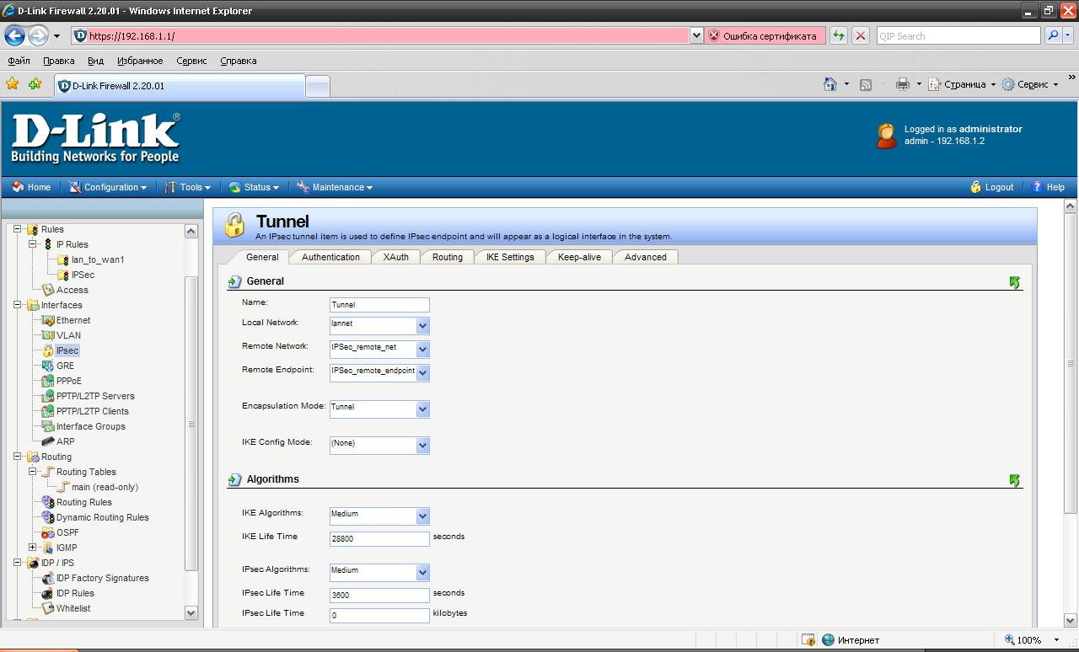Click the Dynamic Routing Rules icon
The width and height of the screenshot is (1079, 652).
point(48,517)
